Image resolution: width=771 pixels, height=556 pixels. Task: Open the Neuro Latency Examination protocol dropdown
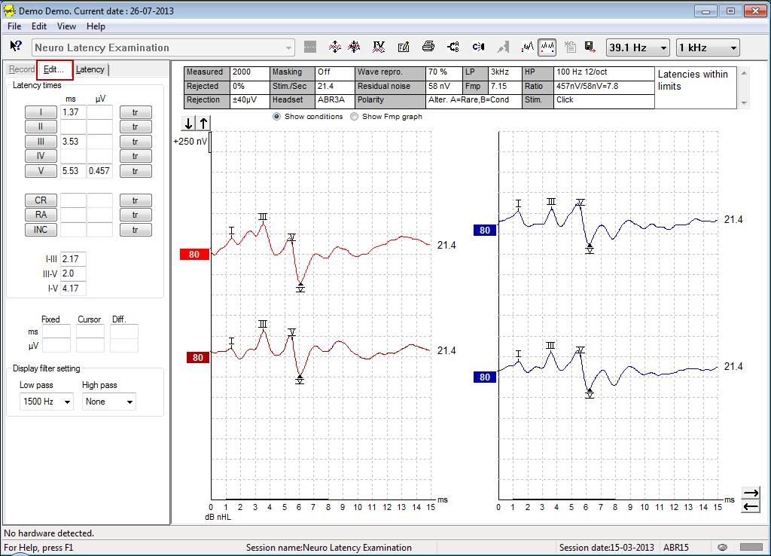point(163,47)
